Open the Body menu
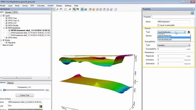Image resolution: width=196 pixels, height=110 pixels. point(17,5)
